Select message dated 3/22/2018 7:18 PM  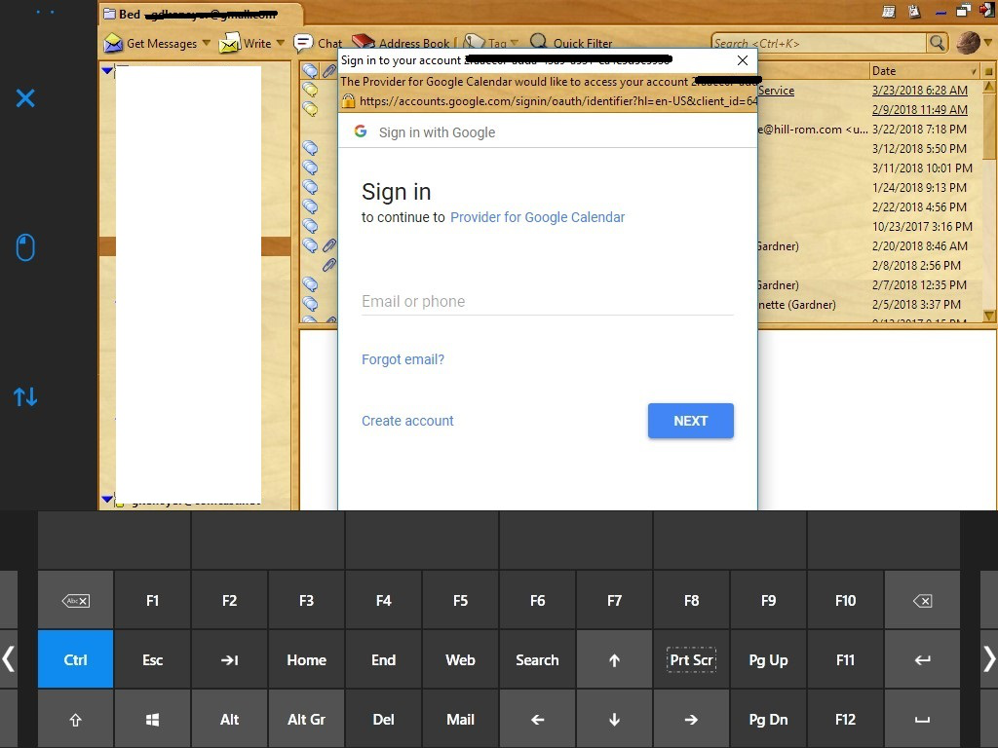[919, 130]
